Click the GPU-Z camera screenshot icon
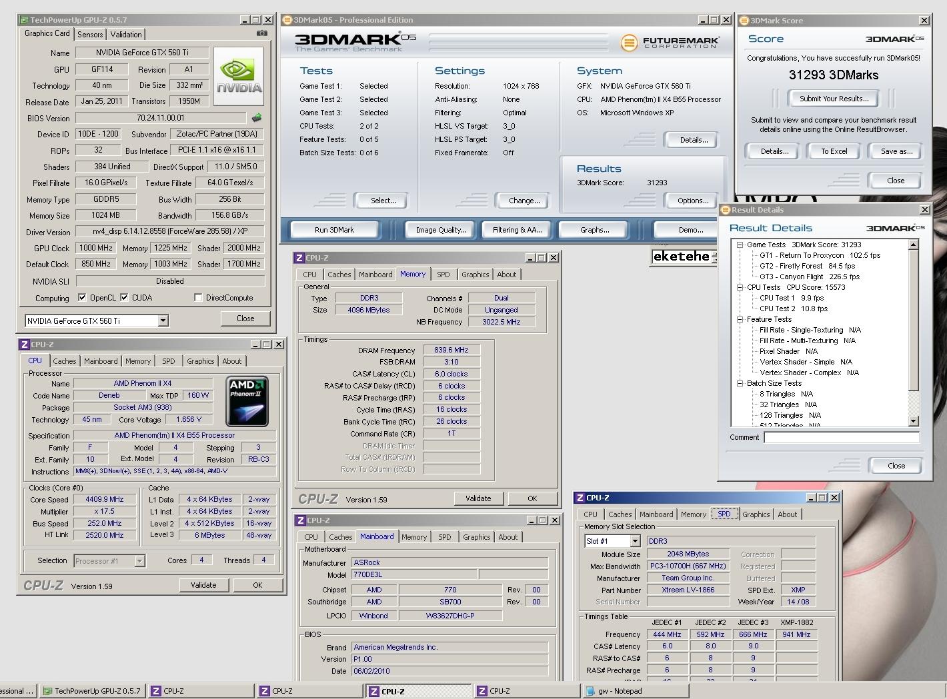Image resolution: width=947 pixels, height=699 pixels. click(x=262, y=33)
